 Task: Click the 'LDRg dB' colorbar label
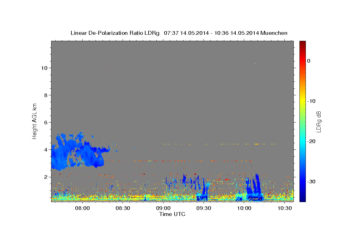pyautogui.click(x=318, y=122)
